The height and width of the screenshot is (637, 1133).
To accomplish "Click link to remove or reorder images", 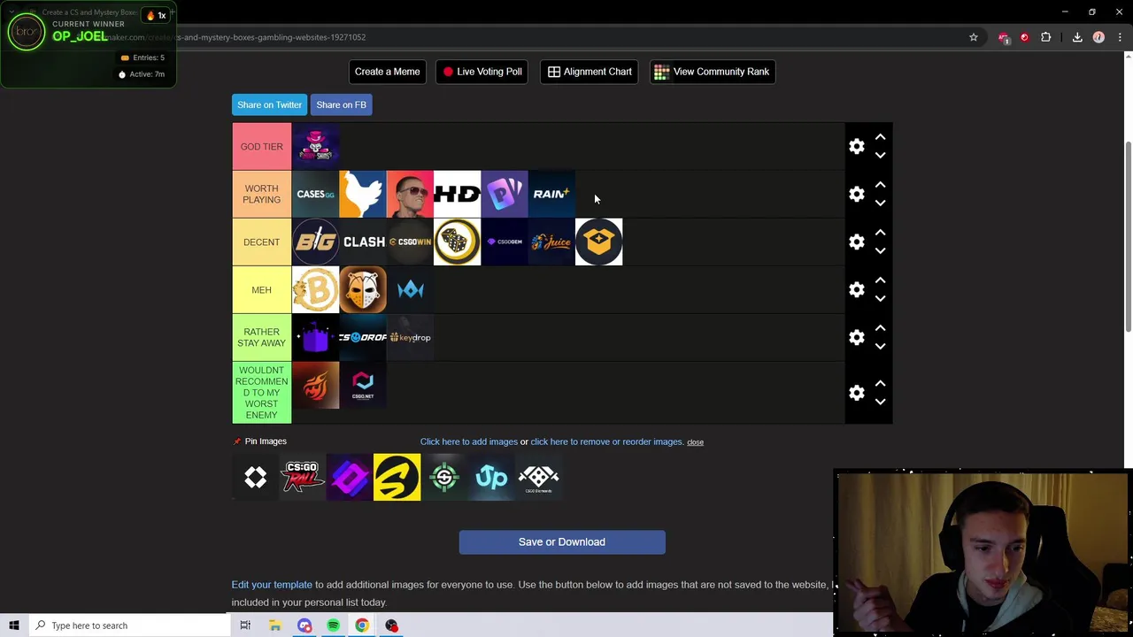I will [606, 441].
